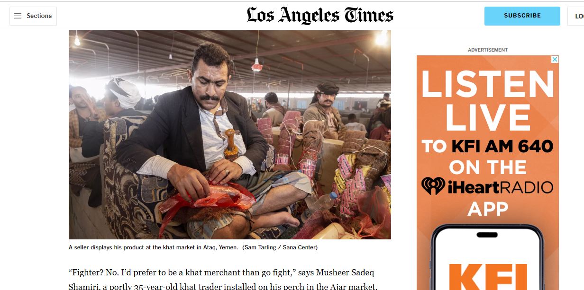Viewport: 584px width, 290px height.
Task: Click the partially visible Log In button
Action: click(x=576, y=16)
